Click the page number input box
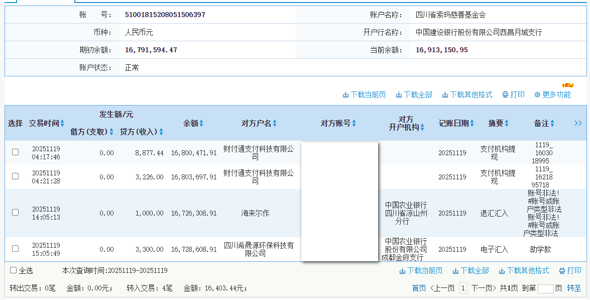 click(x=545, y=288)
